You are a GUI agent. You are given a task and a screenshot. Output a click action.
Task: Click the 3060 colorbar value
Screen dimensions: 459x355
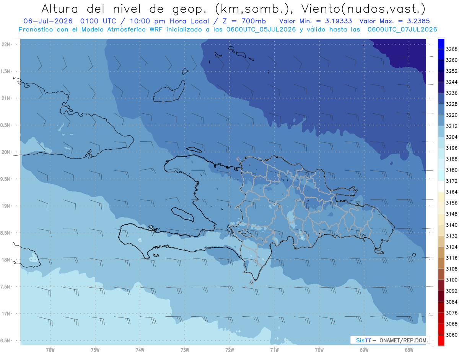pyautogui.click(x=451, y=335)
